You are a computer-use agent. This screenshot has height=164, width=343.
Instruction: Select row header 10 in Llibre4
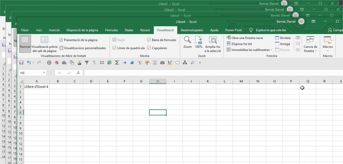[20, 134]
